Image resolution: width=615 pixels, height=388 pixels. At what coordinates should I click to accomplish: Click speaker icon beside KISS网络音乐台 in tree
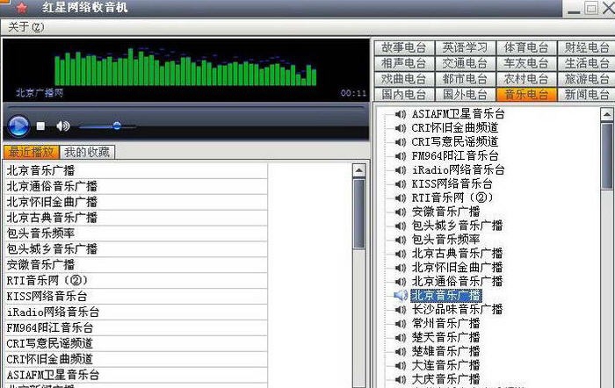click(400, 184)
